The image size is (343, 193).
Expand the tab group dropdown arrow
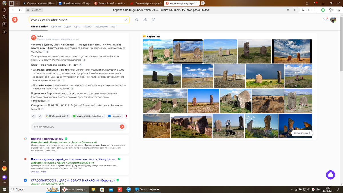(x=17, y=3)
